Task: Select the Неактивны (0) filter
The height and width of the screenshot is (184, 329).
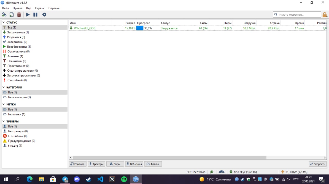Action: [35, 61]
